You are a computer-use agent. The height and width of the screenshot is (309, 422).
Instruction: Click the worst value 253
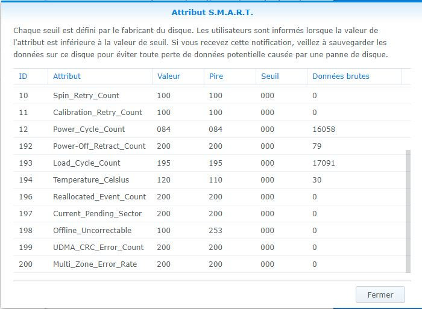[216, 231]
